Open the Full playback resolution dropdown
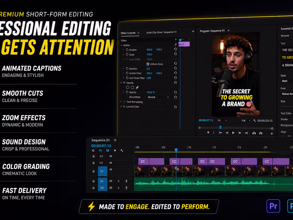 (246, 121)
